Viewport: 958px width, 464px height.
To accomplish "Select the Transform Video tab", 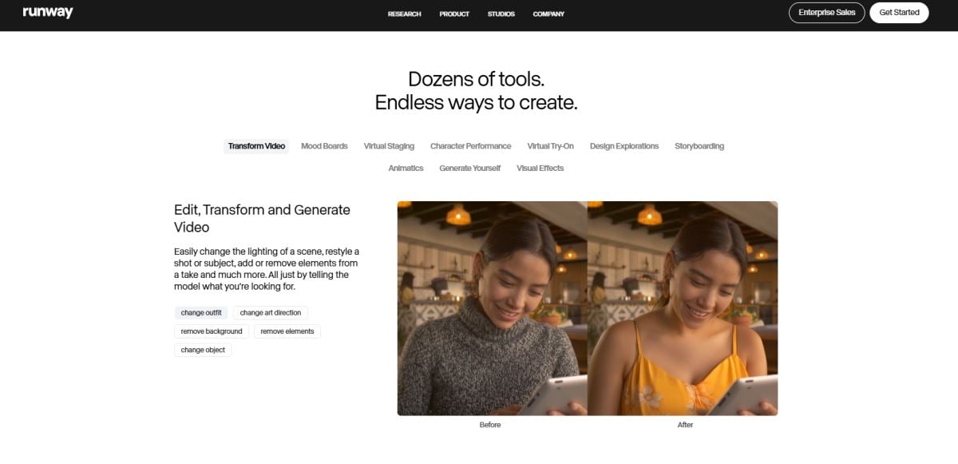I will 256,146.
